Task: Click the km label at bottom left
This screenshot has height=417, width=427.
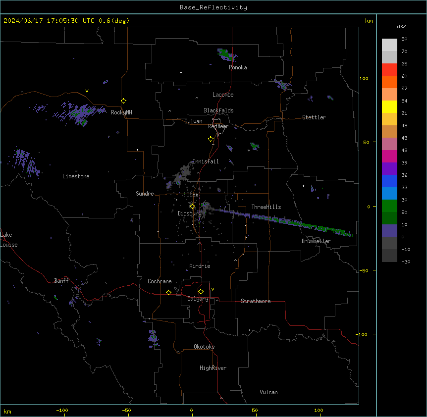Action: (7, 411)
